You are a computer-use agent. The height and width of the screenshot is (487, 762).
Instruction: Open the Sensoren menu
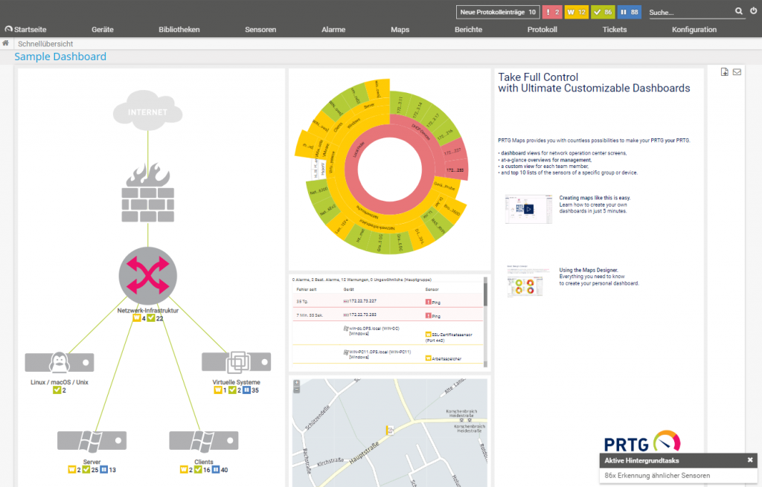260,30
